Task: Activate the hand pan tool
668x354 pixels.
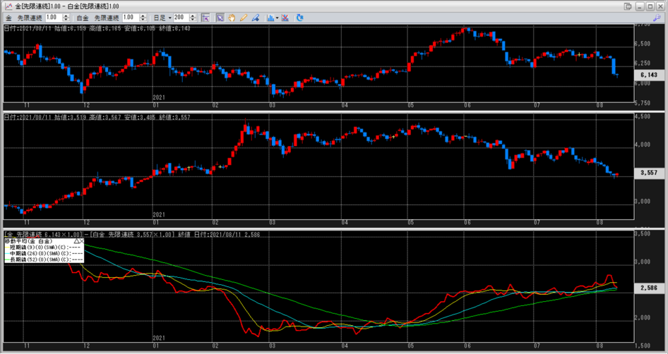Action: click(231, 17)
